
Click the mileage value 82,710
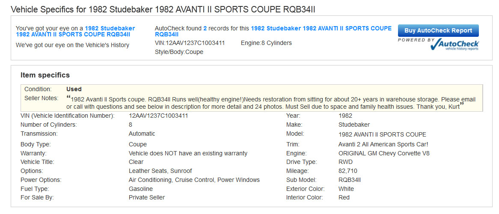(348, 171)
